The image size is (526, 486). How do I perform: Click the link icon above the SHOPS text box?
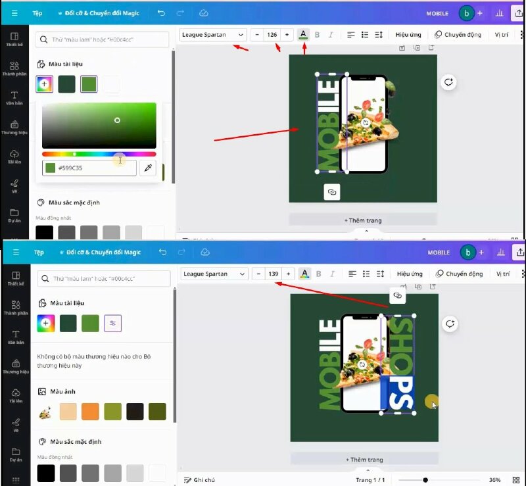[397, 296]
